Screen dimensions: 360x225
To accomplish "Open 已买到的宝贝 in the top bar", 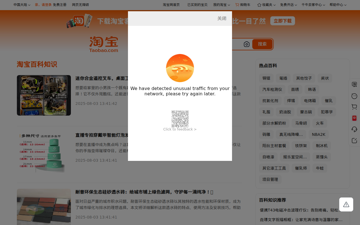I will tap(197, 4).
